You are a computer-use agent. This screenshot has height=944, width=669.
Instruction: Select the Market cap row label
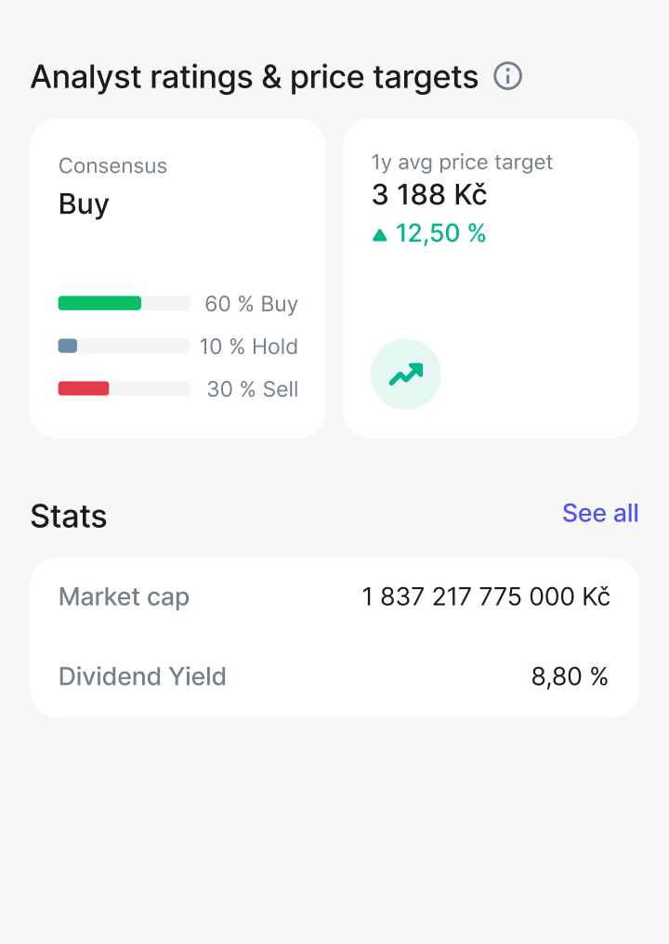pos(125,597)
